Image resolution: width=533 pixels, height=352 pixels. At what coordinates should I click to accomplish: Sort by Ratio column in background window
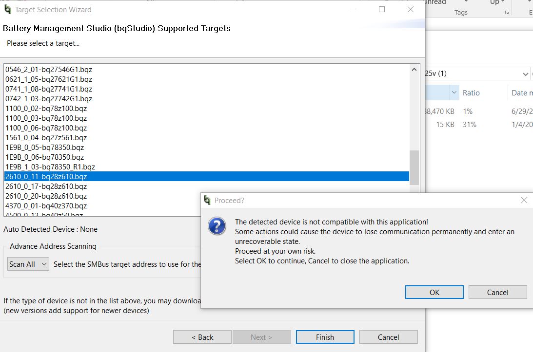(471, 93)
